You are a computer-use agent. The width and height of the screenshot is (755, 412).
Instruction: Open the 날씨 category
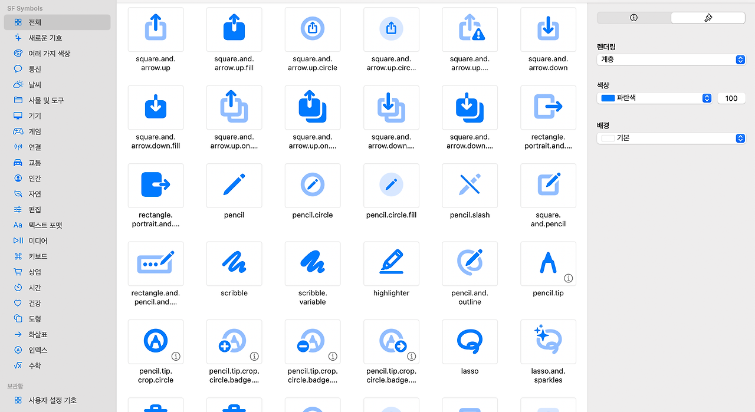coord(57,85)
